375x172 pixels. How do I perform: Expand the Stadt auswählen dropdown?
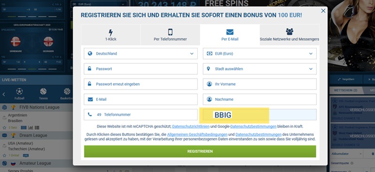(x=260, y=69)
